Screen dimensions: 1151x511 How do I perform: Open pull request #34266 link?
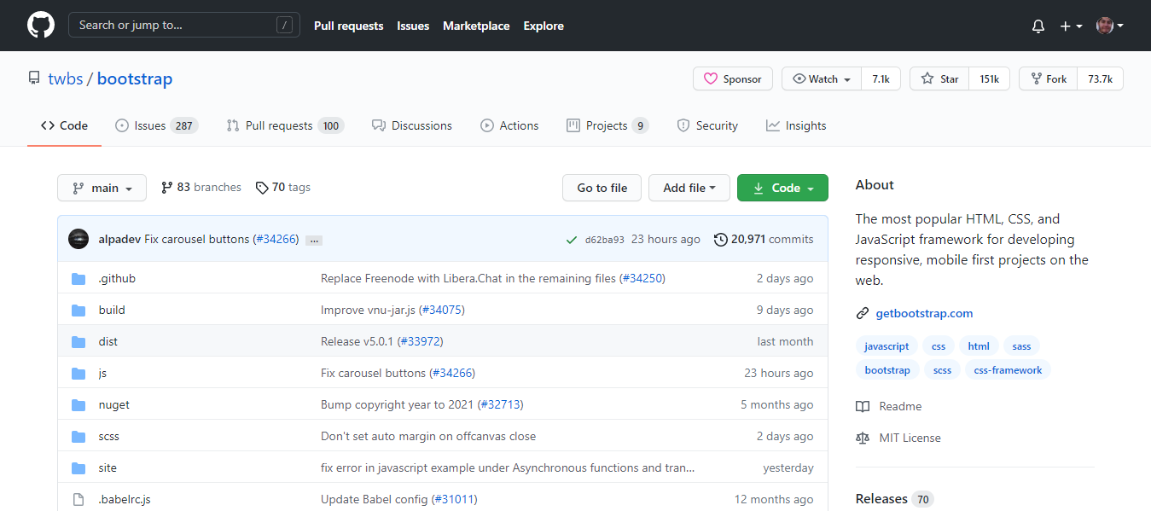pos(276,239)
